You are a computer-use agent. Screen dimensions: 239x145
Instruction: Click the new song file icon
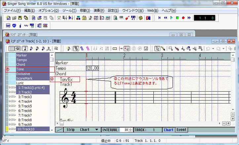coord(8,18)
